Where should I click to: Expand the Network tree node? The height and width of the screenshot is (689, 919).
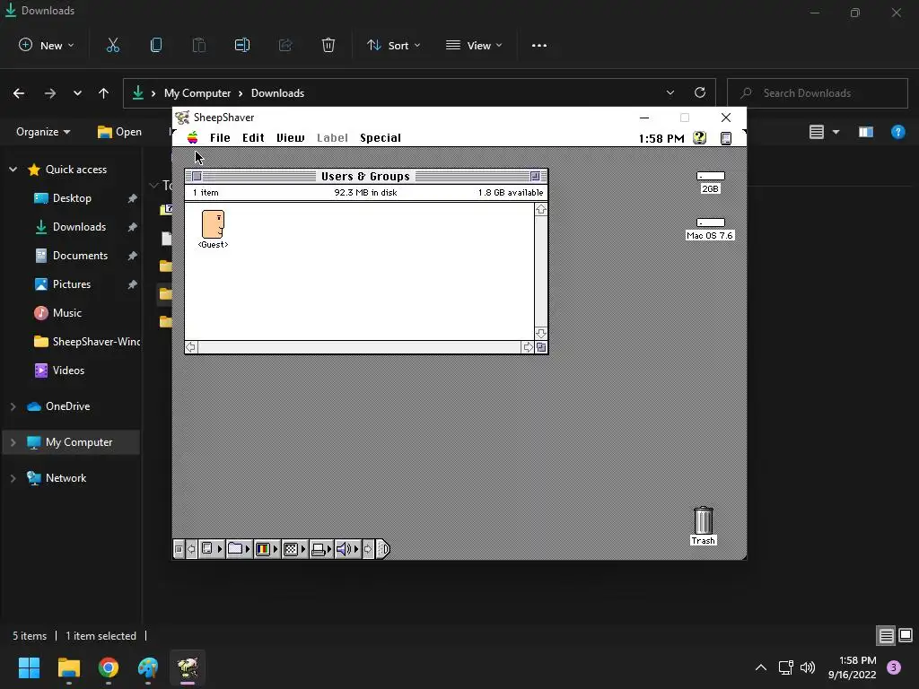click(x=13, y=478)
